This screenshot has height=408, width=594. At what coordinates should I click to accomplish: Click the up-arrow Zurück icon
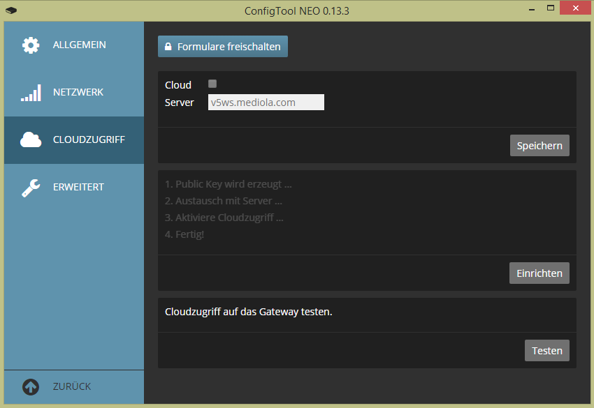(x=31, y=386)
